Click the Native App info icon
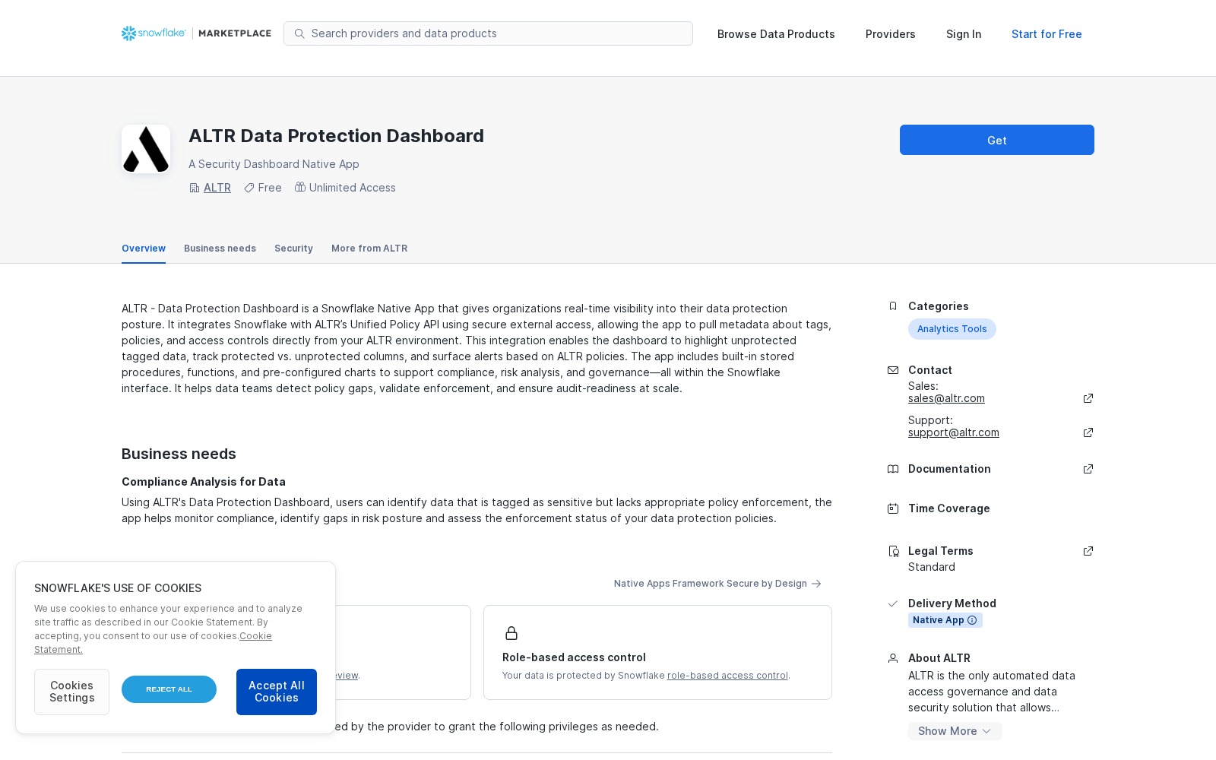 coord(972,620)
